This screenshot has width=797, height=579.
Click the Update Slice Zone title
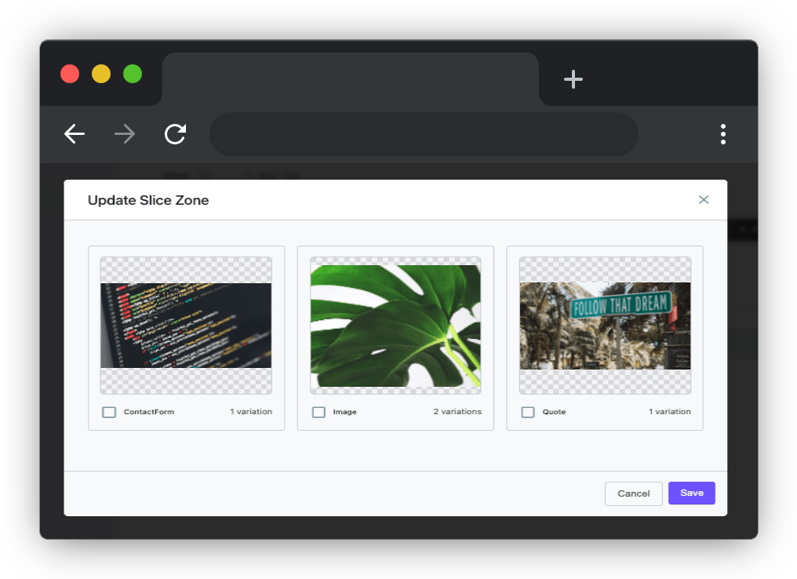[148, 200]
